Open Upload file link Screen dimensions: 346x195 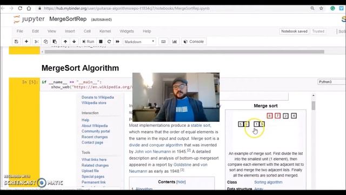coord(90,171)
